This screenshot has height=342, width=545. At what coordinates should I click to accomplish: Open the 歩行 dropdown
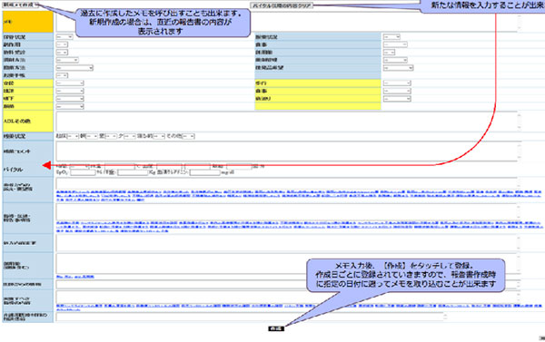(397, 83)
